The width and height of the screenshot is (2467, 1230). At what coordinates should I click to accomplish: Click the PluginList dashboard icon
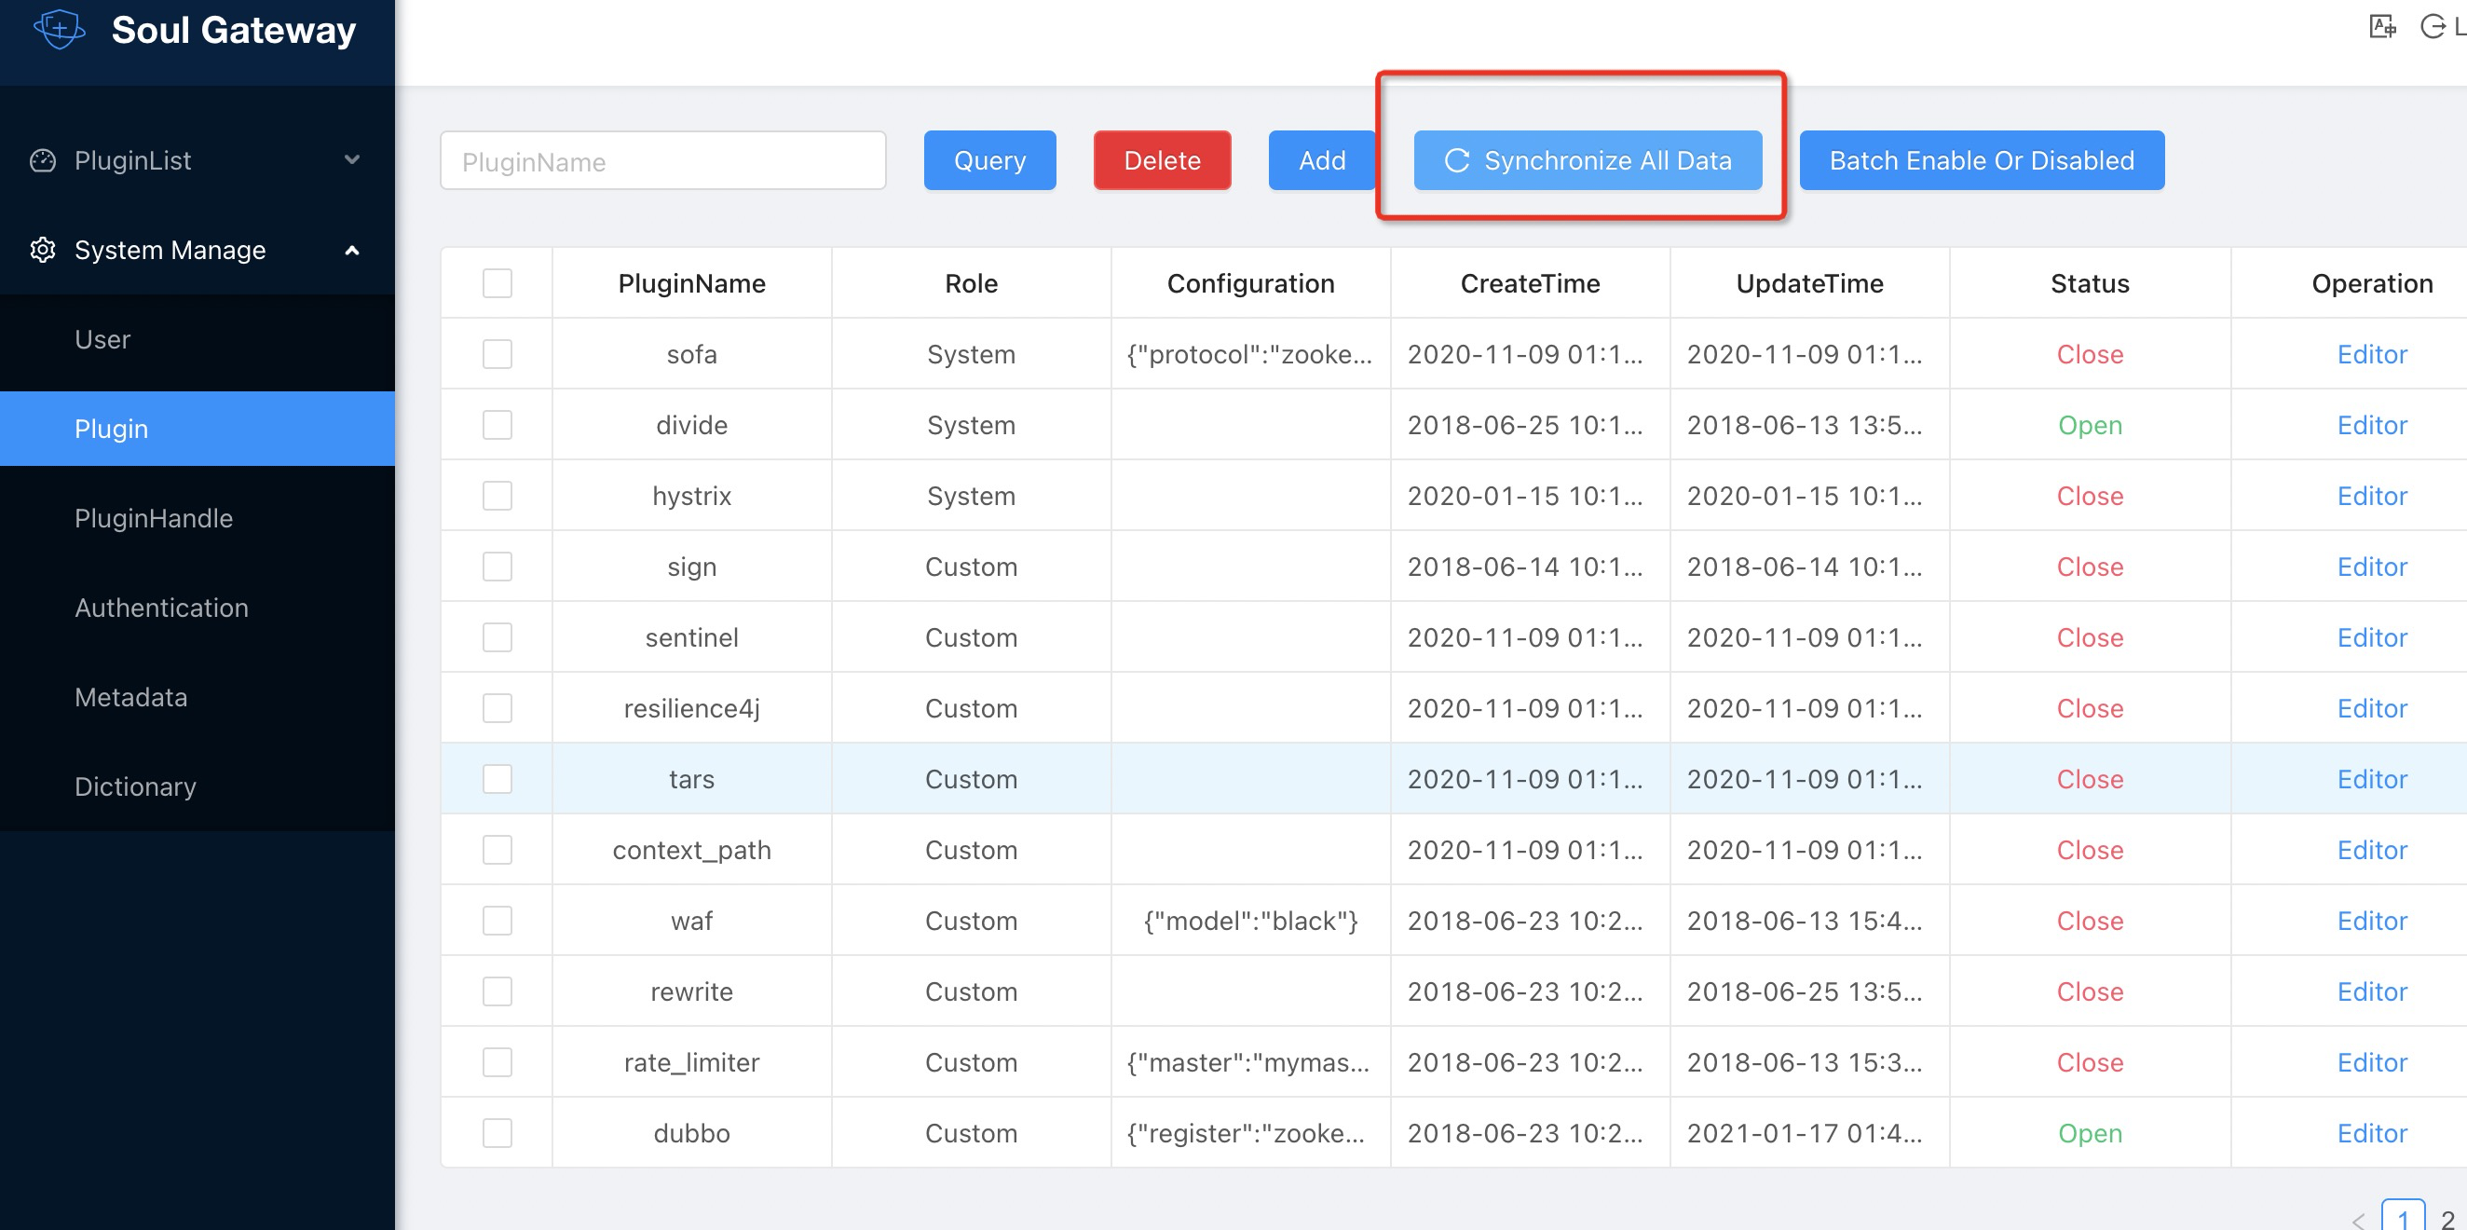(x=43, y=160)
